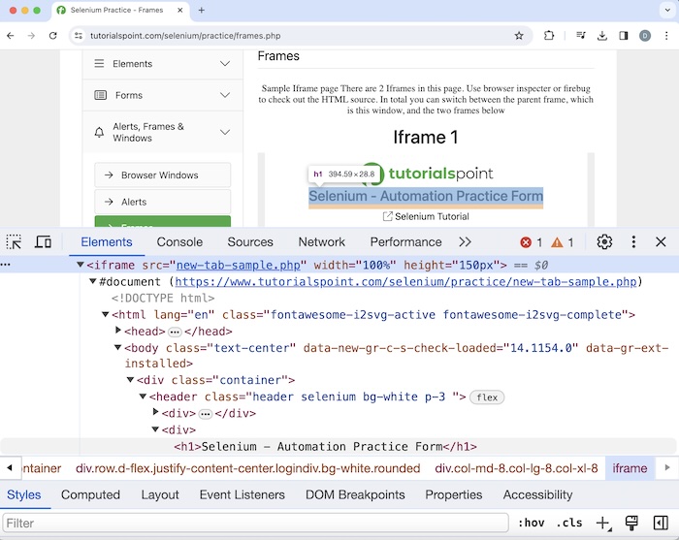This screenshot has height=540, width=679.
Task: Open Browser Windows sidebar item
Action: [163, 175]
